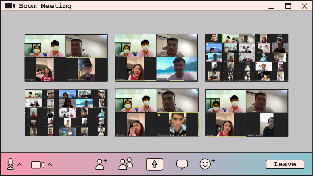
Task: Select bottom-middle screenshot with raised hand
Action: [156, 113]
